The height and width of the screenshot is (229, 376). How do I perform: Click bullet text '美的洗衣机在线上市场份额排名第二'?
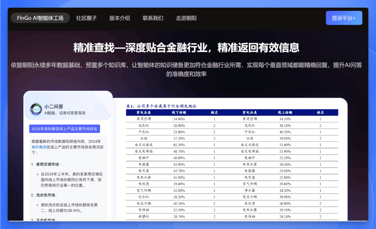pyautogui.click(x=69, y=208)
